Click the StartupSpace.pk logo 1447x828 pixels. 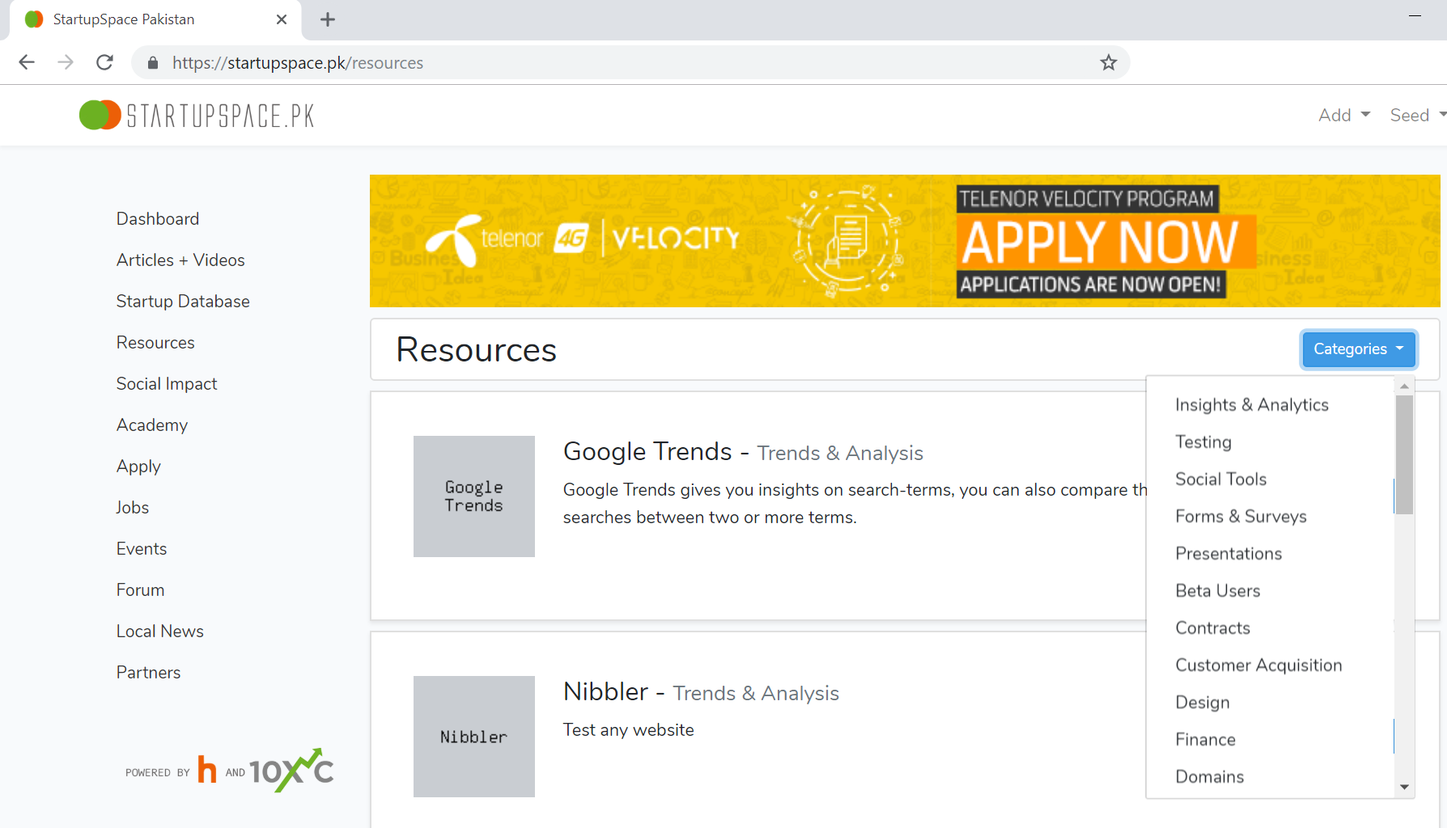(197, 116)
